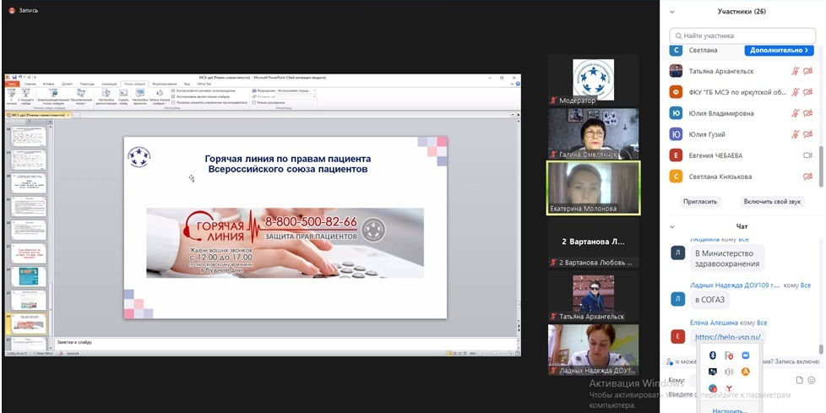Screen dimensions: 826x413
Task: Click disabled camera icon for Светлана Князькова
Action: (807, 177)
